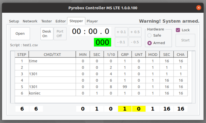This screenshot has height=123, width=206.
Task: Switch to the Player tab
Action: click(92, 21)
